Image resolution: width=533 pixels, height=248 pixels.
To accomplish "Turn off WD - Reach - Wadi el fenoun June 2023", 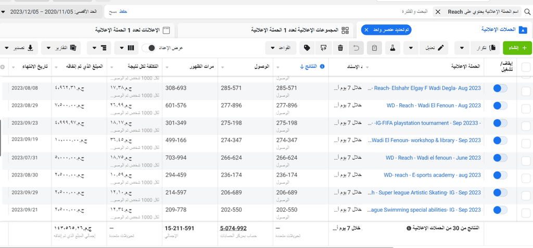I will click(500, 158).
